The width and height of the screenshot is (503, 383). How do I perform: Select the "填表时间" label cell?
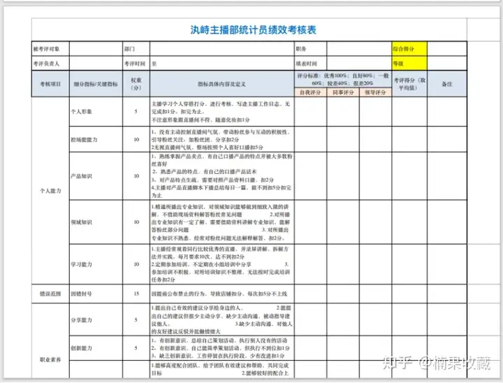[310, 63]
